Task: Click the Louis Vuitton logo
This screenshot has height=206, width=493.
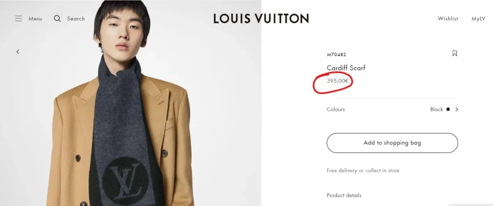Action: [261, 18]
